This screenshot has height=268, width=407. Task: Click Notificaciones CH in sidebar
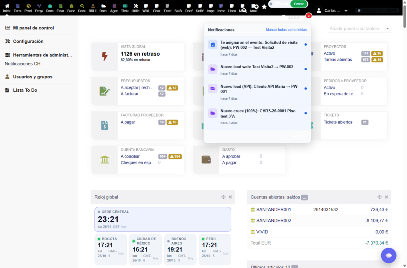pos(23,64)
